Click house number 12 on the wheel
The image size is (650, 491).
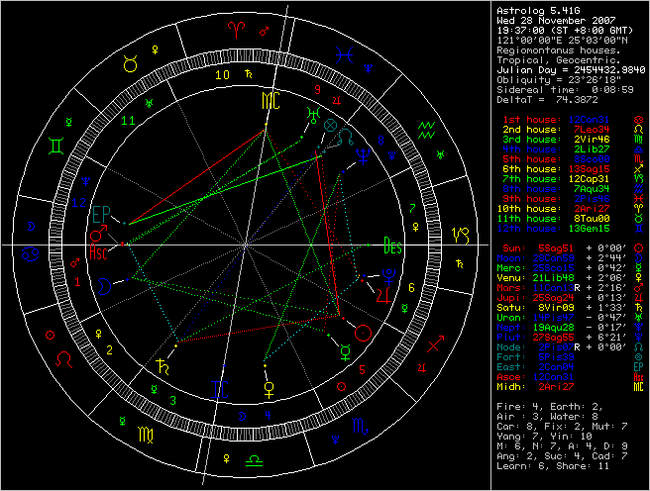click(78, 203)
